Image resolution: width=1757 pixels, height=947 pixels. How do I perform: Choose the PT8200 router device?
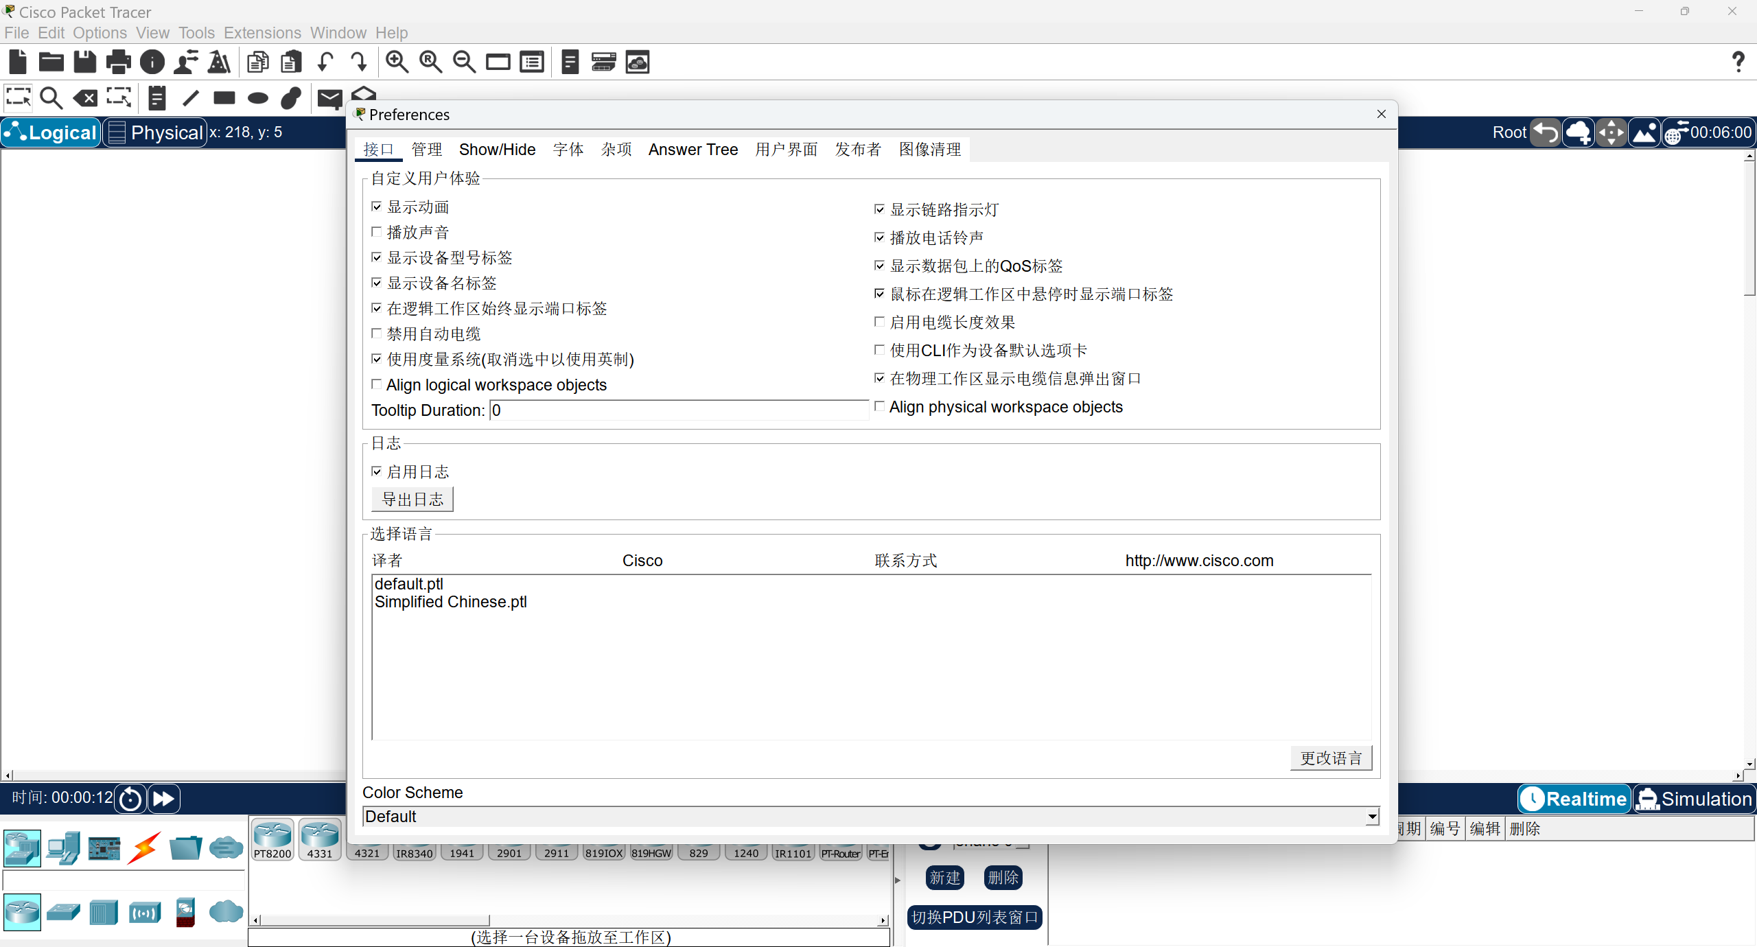[x=272, y=840]
